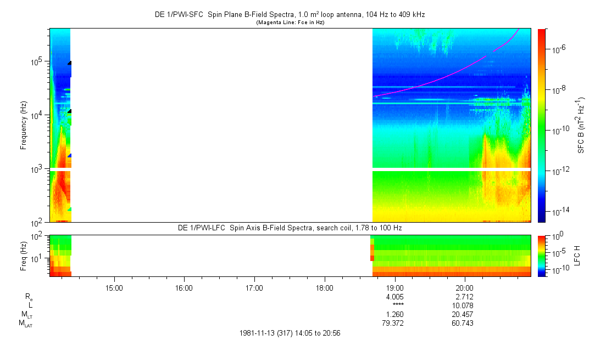Select the 16:00 time axis tick label
Image resolution: width=595 pixels, height=340 pixels.
point(184,287)
